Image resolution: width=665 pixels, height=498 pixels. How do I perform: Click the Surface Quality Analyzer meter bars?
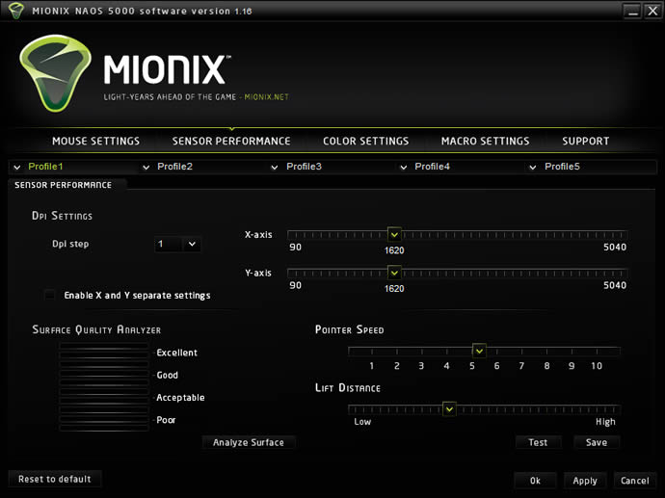(x=104, y=386)
